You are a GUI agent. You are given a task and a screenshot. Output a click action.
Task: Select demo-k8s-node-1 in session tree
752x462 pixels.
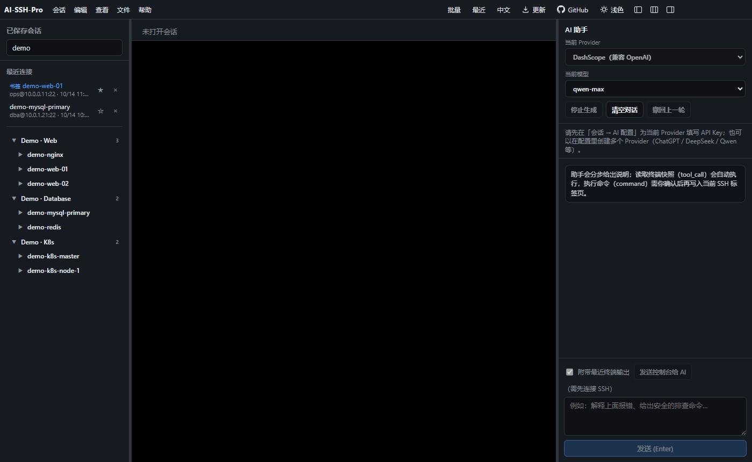[53, 271]
